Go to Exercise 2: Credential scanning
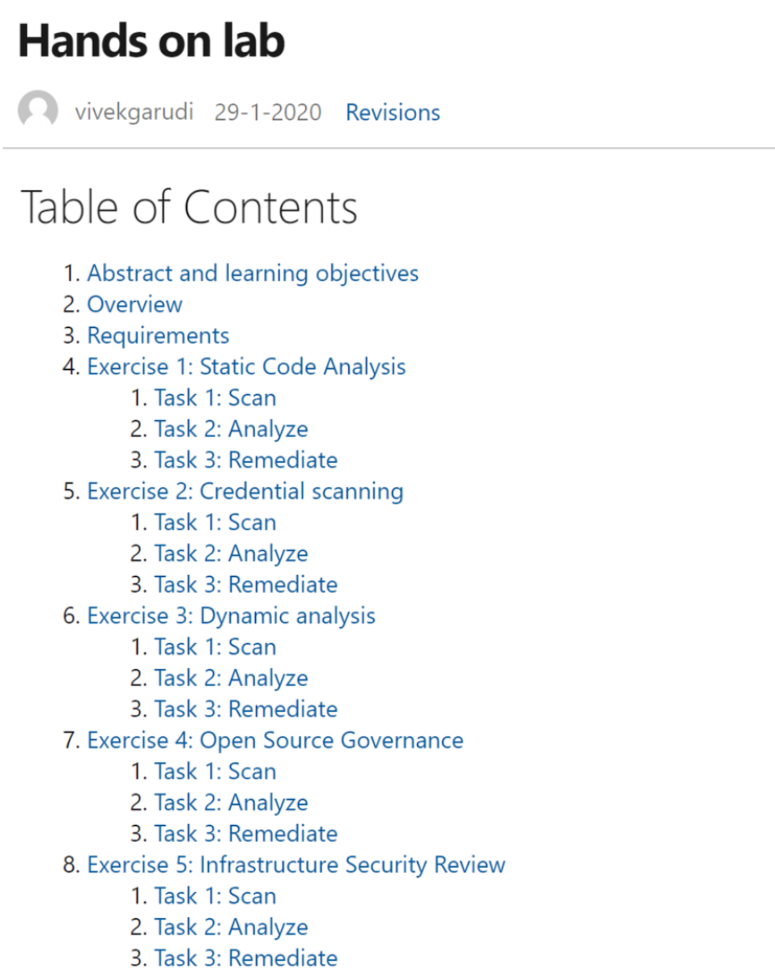This screenshot has height=980, width=775. coord(245,491)
